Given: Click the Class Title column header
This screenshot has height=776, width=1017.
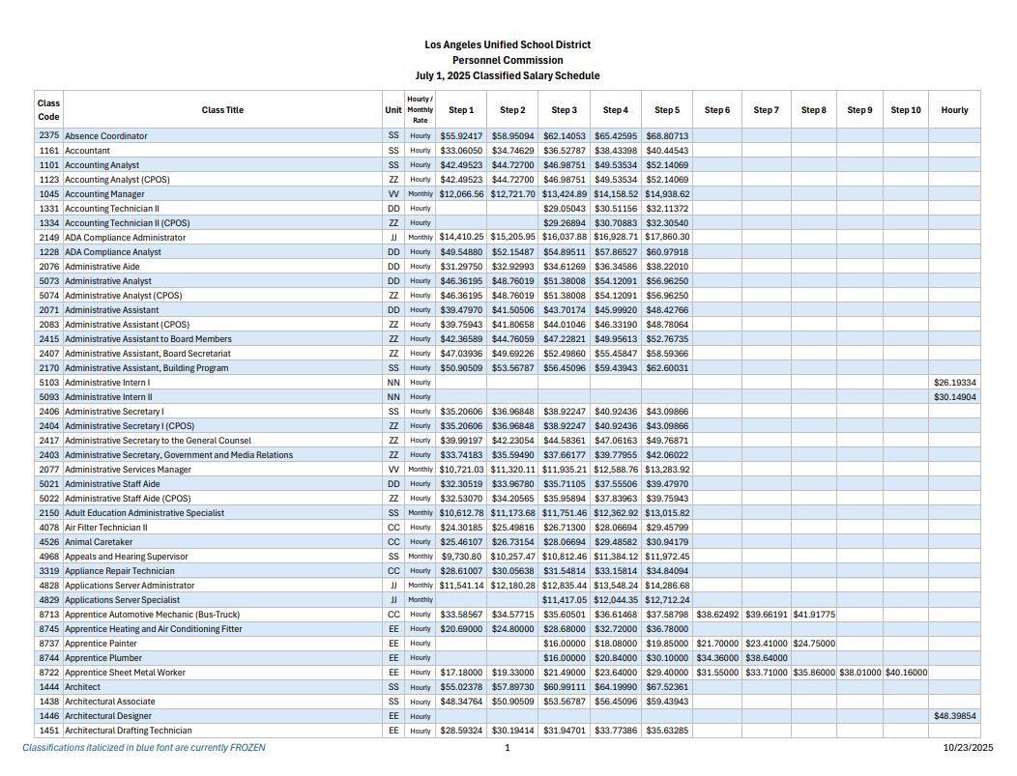Looking at the screenshot, I should [222, 110].
